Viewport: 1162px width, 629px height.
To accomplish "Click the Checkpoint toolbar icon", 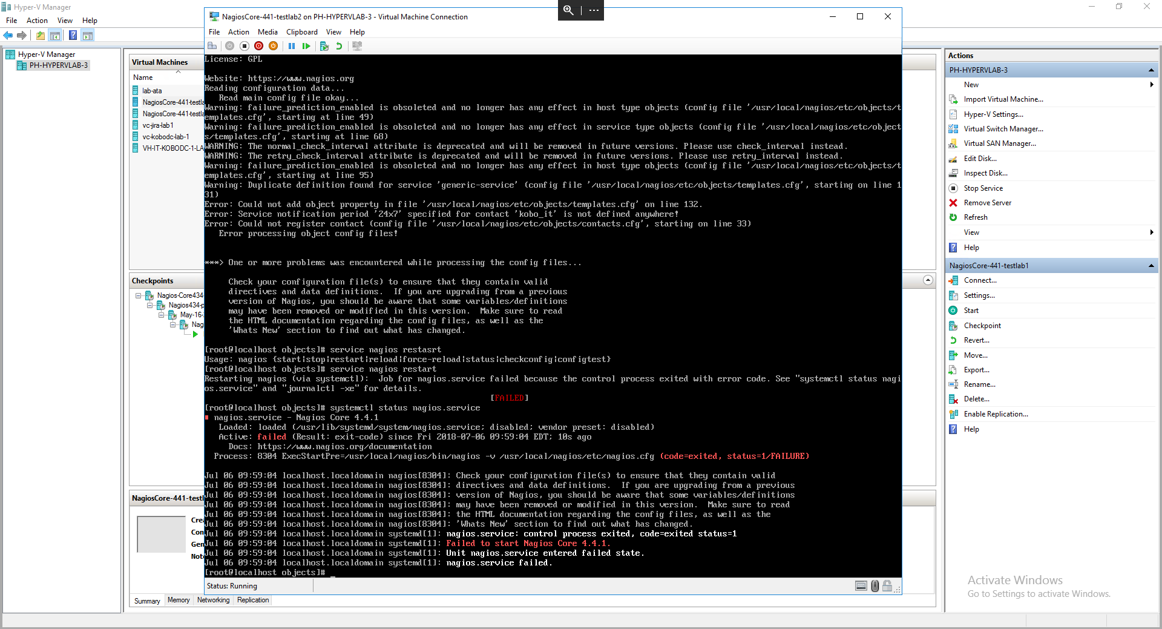I will 324,46.
